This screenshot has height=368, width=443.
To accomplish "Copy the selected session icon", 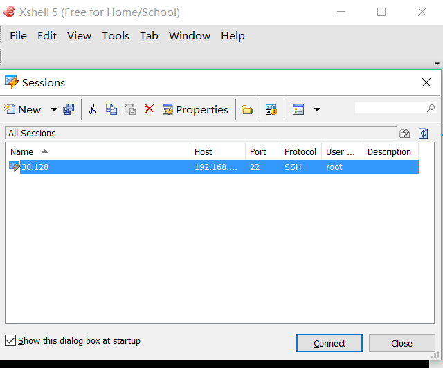I will 111,109.
